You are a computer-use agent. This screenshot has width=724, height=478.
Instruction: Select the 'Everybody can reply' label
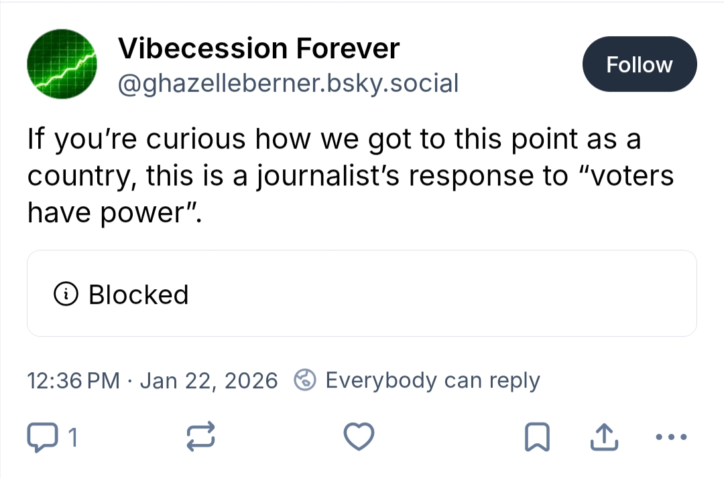pyautogui.click(x=432, y=380)
